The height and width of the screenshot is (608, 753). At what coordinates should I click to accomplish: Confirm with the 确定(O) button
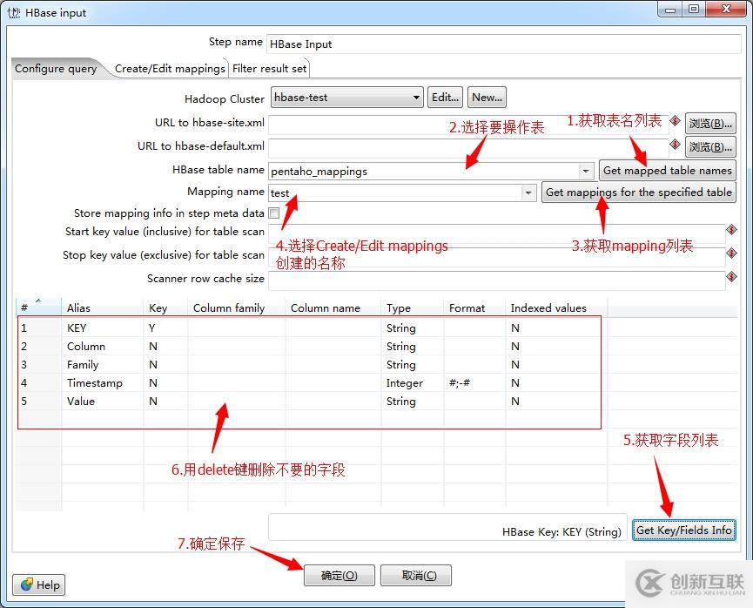click(339, 575)
